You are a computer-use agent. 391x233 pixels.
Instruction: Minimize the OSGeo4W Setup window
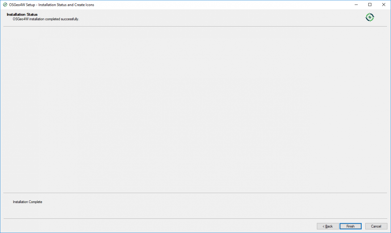[356, 5]
